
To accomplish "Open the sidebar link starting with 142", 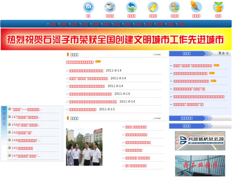I will click(22, 133).
